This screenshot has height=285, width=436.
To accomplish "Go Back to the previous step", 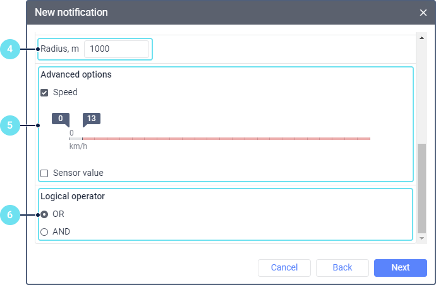I will (342, 268).
